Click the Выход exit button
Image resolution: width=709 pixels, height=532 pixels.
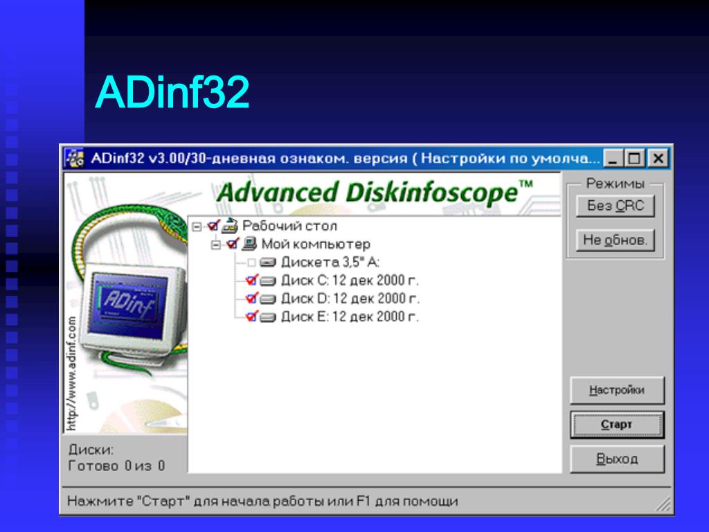pos(617,459)
